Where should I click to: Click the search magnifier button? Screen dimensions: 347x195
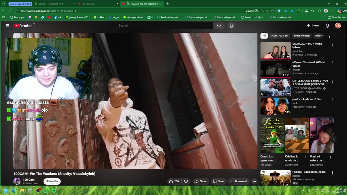pos(219,25)
